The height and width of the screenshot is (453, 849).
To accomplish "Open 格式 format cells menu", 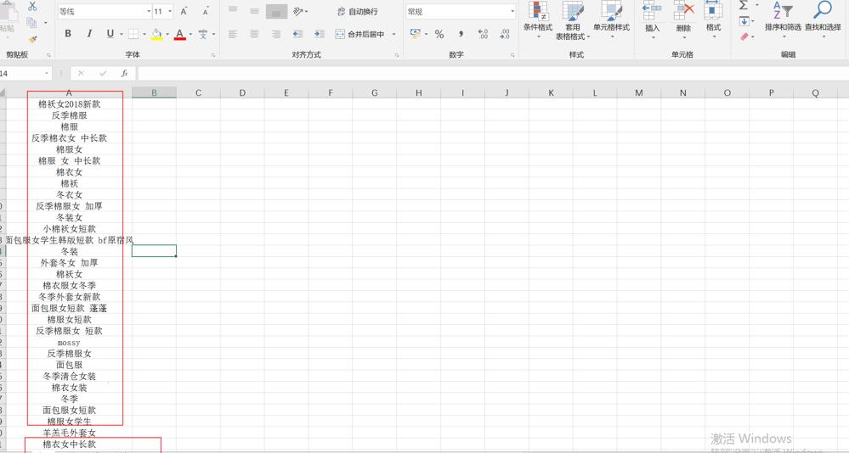I will pyautogui.click(x=713, y=20).
